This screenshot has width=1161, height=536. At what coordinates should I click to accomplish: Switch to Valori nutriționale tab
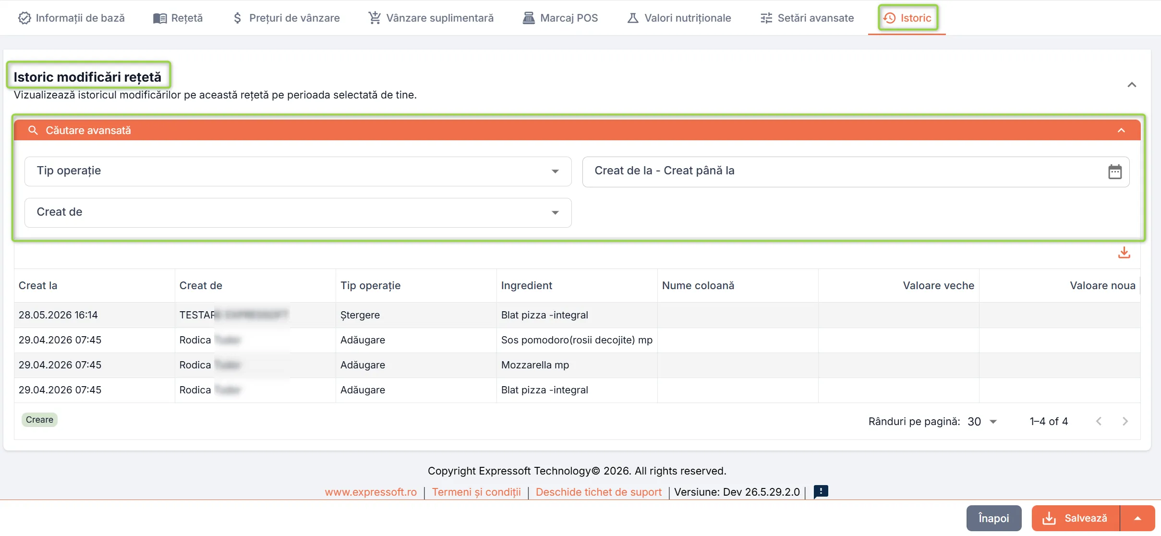coord(679,18)
